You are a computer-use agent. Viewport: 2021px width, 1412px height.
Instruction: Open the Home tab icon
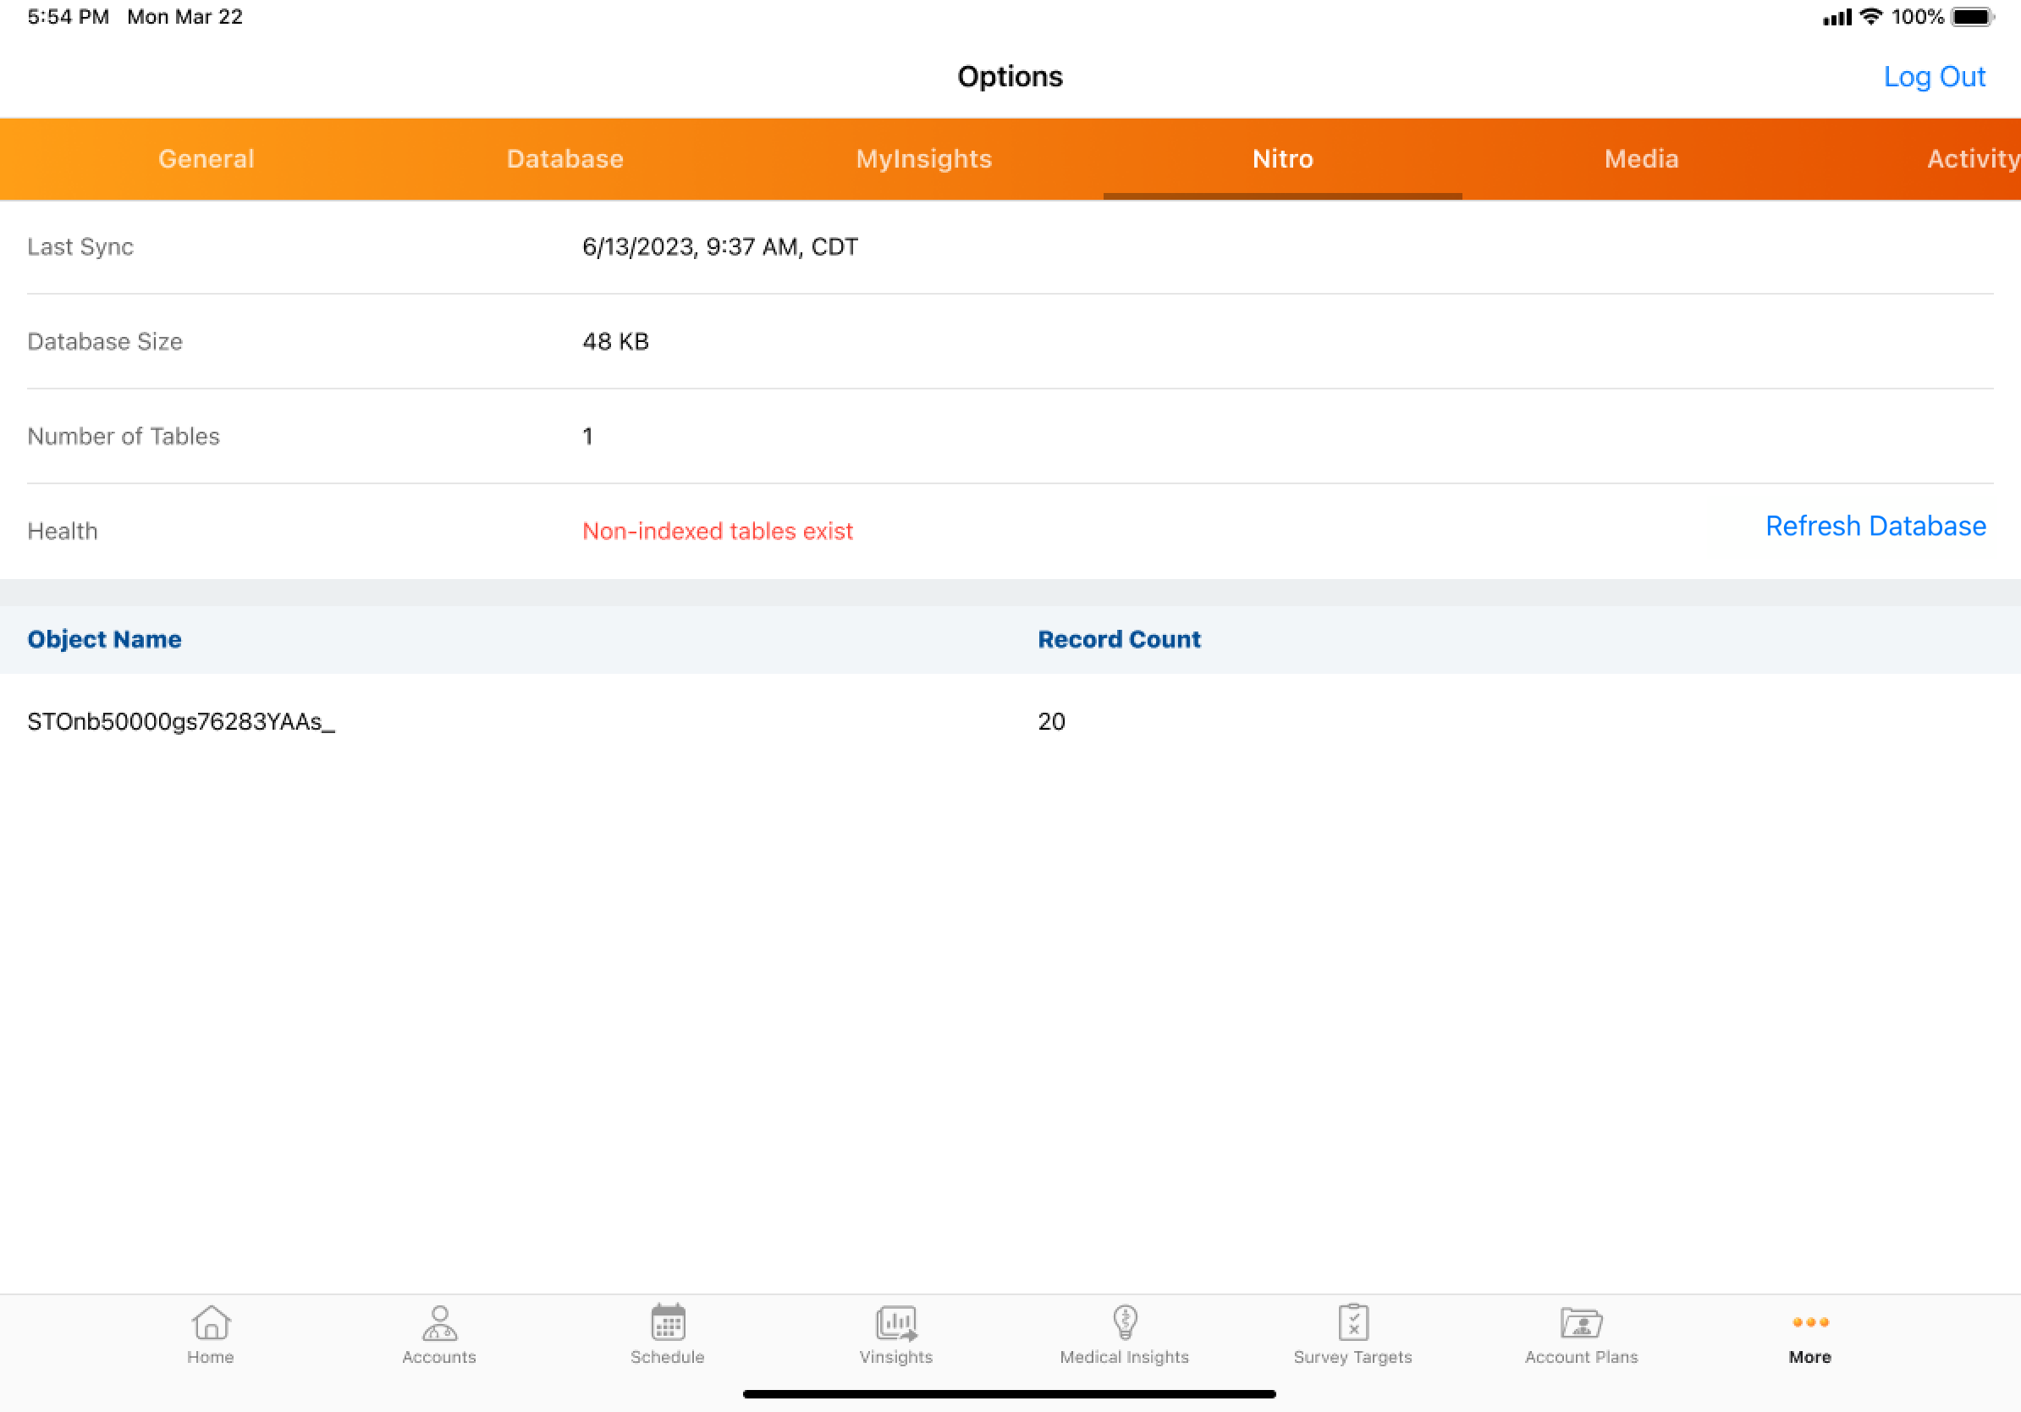[211, 1322]
